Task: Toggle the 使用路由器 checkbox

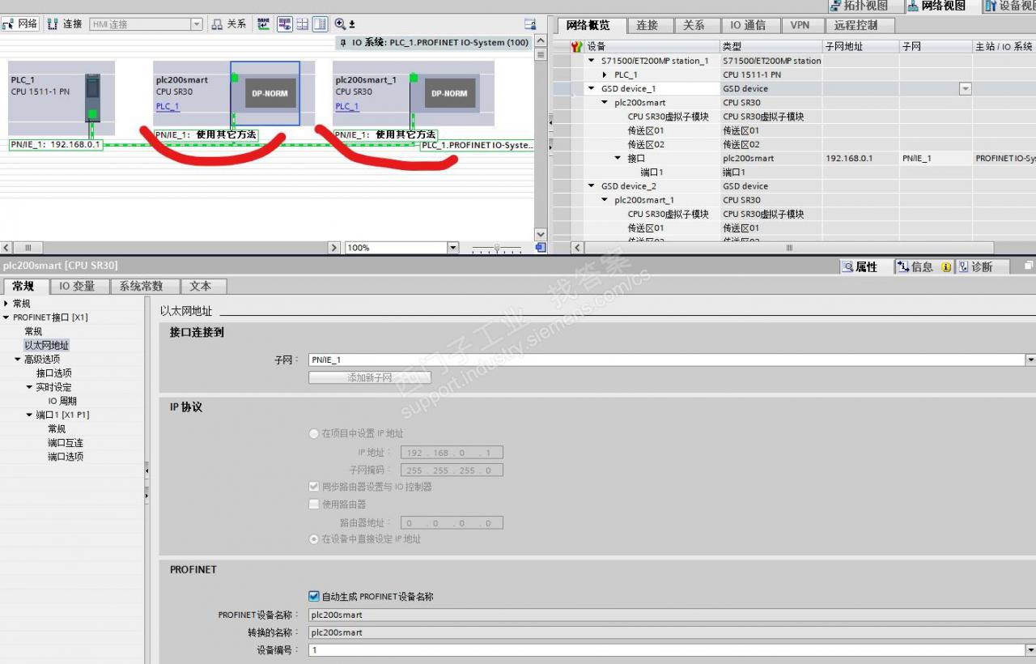Action: (314, 504)
